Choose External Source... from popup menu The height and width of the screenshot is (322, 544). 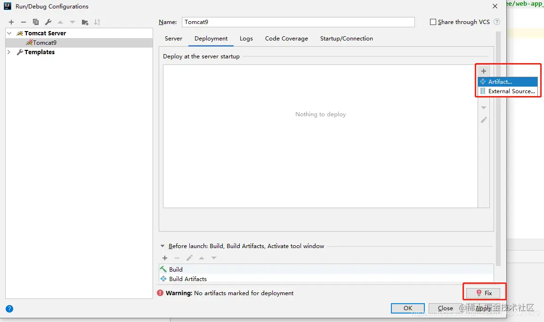[508, 91]
